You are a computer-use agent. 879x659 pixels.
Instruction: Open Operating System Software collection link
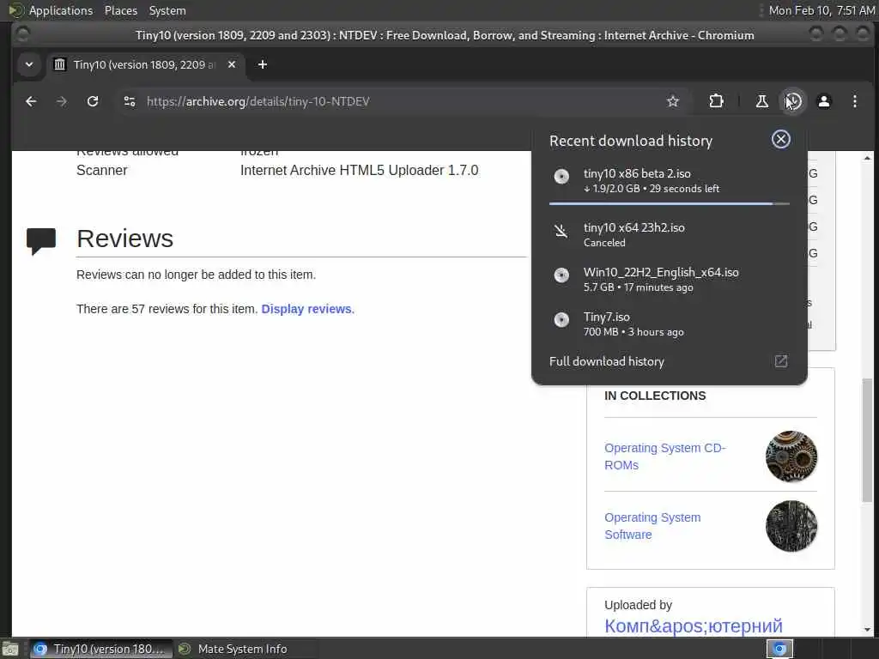(652, 526)
